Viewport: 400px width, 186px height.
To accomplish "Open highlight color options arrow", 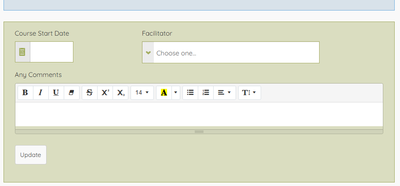I will pos(176,93).
